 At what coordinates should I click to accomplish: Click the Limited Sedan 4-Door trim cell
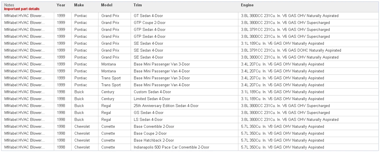pos(152,99)
